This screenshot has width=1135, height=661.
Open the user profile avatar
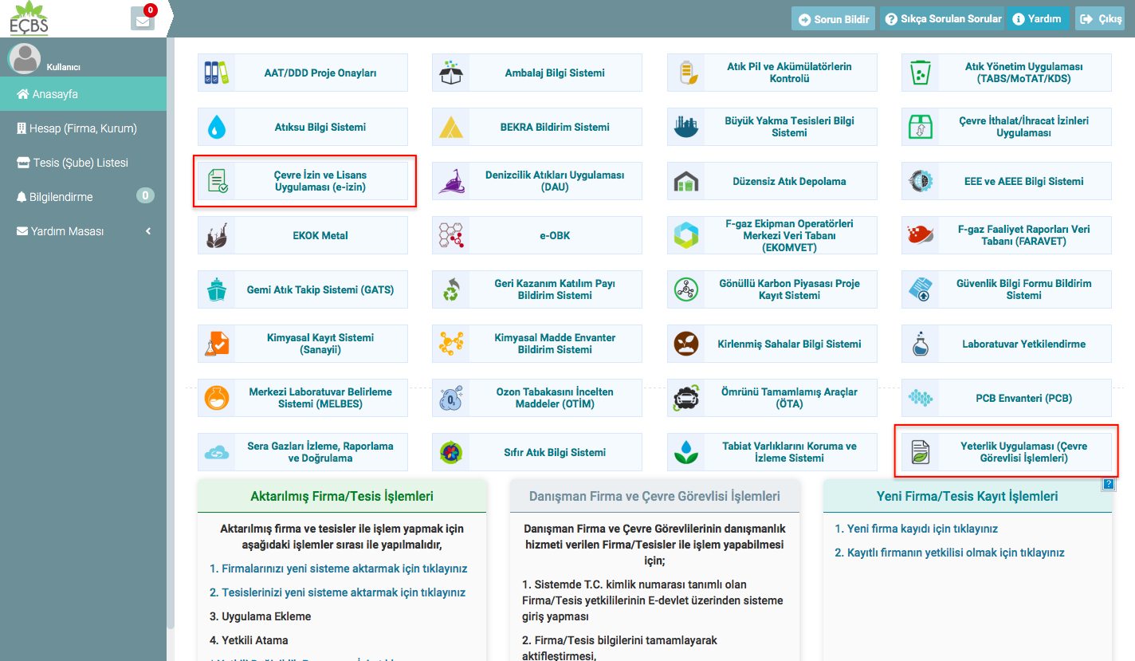pos(24,59)
